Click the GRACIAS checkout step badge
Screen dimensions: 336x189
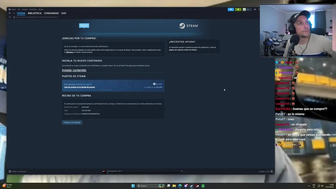[x=84, y=25]
